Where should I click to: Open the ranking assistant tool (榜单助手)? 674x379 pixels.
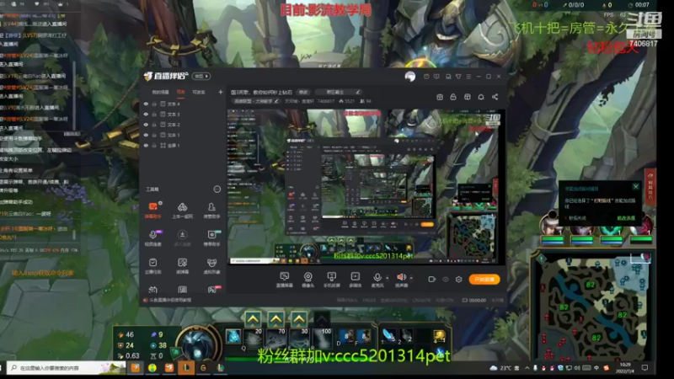[x=211, y=238]
